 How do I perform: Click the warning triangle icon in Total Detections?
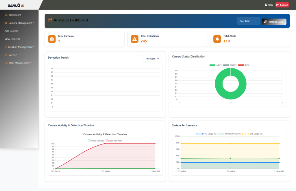(134, 39)
